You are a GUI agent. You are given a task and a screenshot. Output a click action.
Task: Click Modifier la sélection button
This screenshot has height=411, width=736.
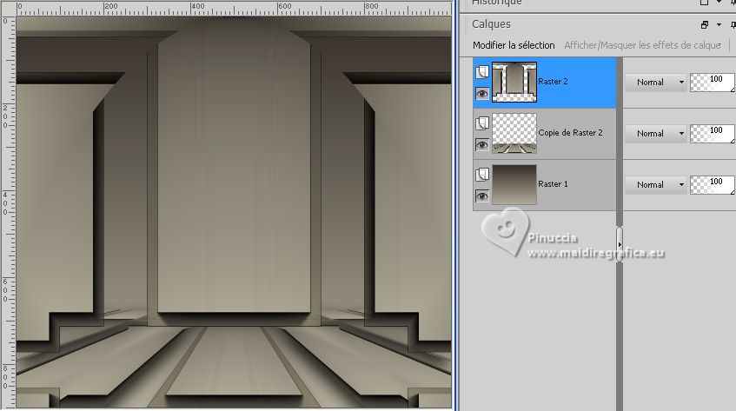click(514, 45)
